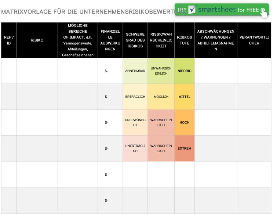Click the Try Smartsheet for Free button

point(222,10)
